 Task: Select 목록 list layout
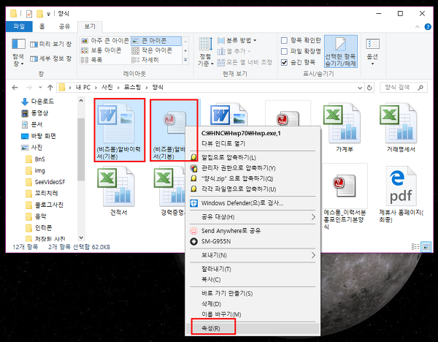(92, 60)
